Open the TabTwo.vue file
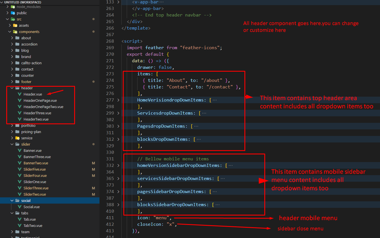This screenshot has width=380, height=238. click(33, 225)
